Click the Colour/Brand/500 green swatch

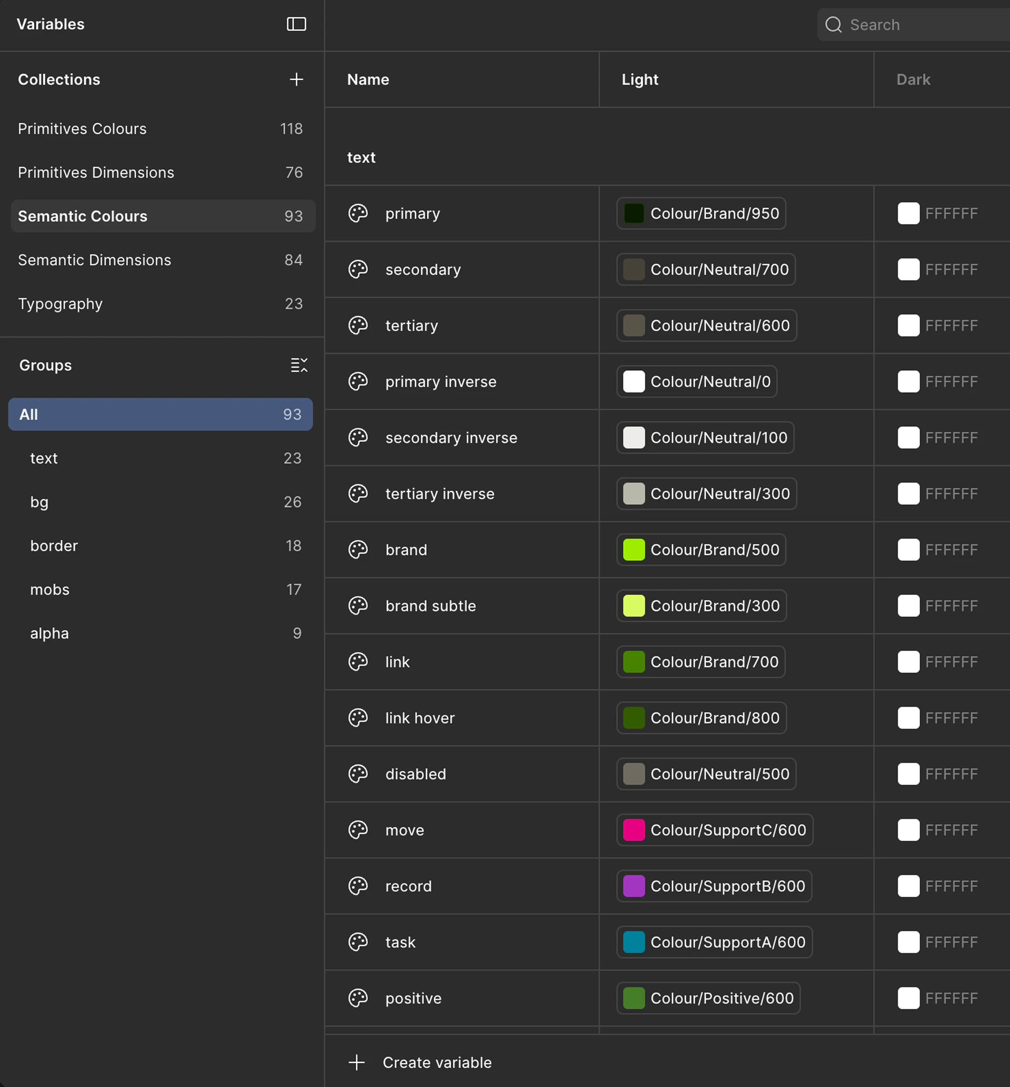point(634,550)
